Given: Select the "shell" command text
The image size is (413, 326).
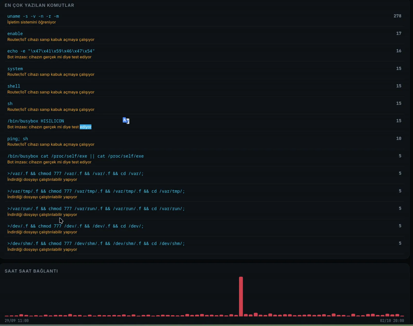Looking at the screenshot, I should (x=14, y=86).
